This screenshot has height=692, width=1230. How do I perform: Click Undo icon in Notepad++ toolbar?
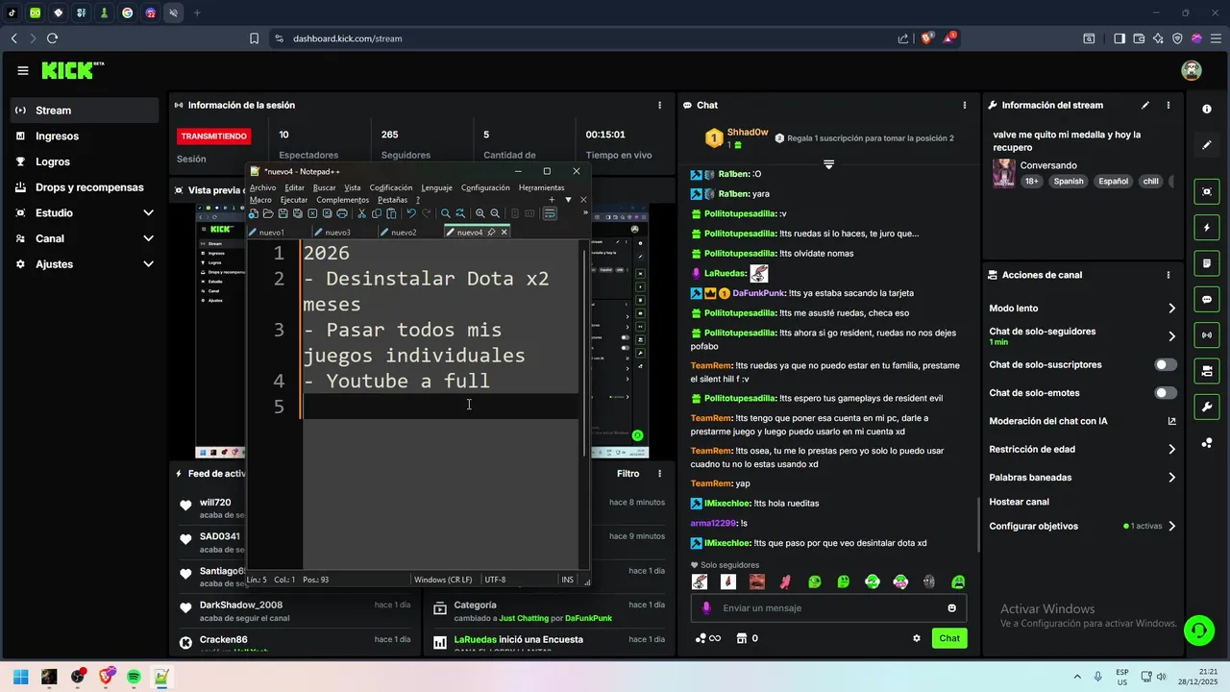click(411, 213)
